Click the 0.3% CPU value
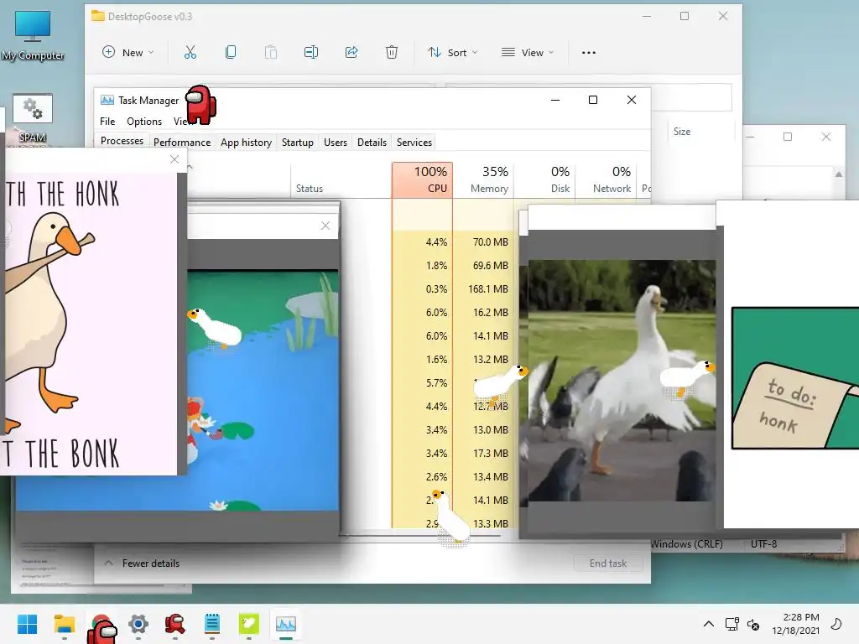The height and width of the screenshot is (644, 859). pyautogui.click(x=436, y=288)
